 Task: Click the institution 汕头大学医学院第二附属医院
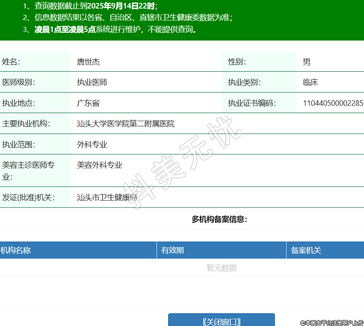click(x=126, y=124)
